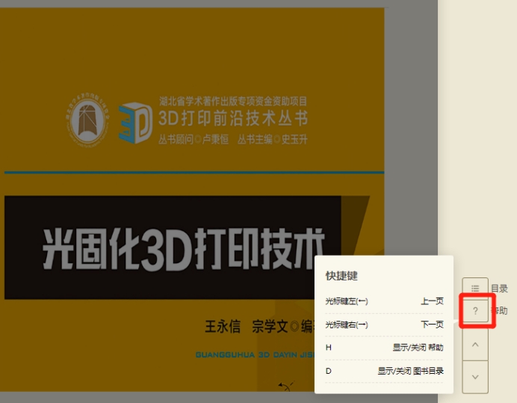Go to next page with down chevron

(475, 378)
